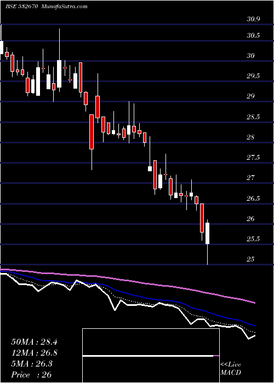The image size is (274, 383).
Task: Click the 12MA : 26.8 readout
Action: [35, 353]
